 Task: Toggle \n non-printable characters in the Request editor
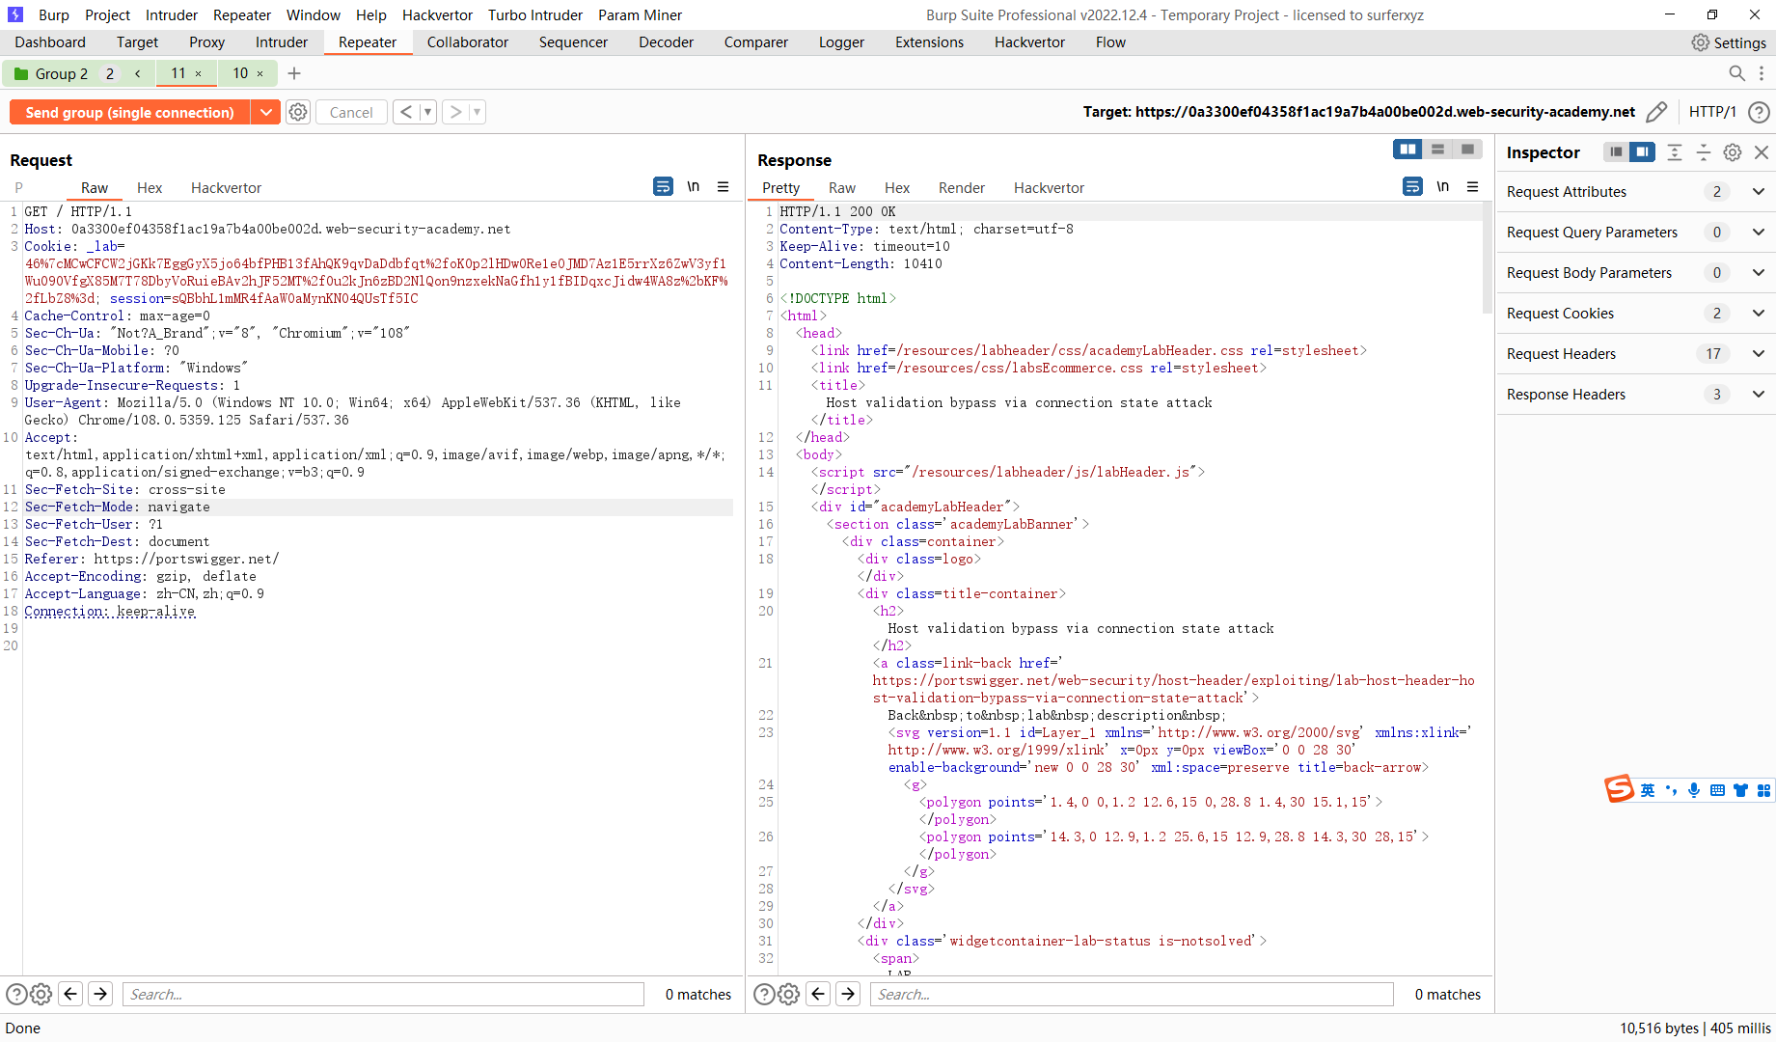point(694,186)
